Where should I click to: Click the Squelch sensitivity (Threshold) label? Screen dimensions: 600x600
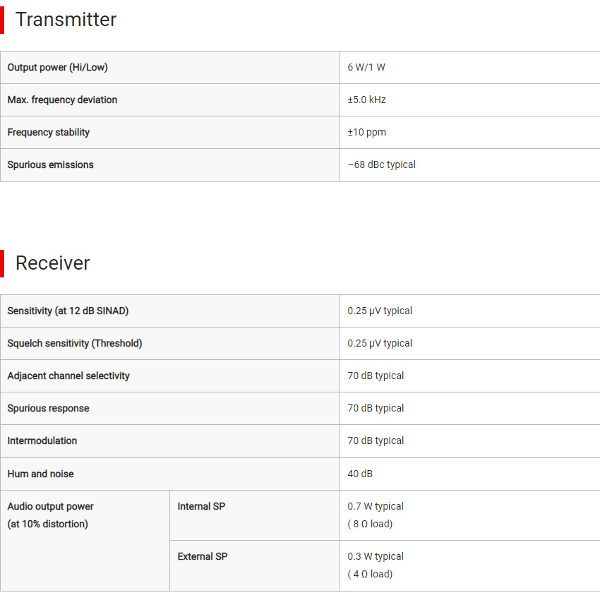[75, 343]
